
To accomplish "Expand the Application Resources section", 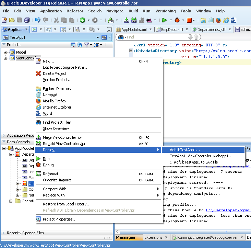I will tap(3, 135).
